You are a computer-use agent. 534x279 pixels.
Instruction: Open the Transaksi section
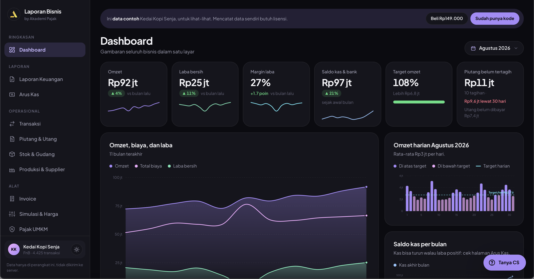pos(45,124)
